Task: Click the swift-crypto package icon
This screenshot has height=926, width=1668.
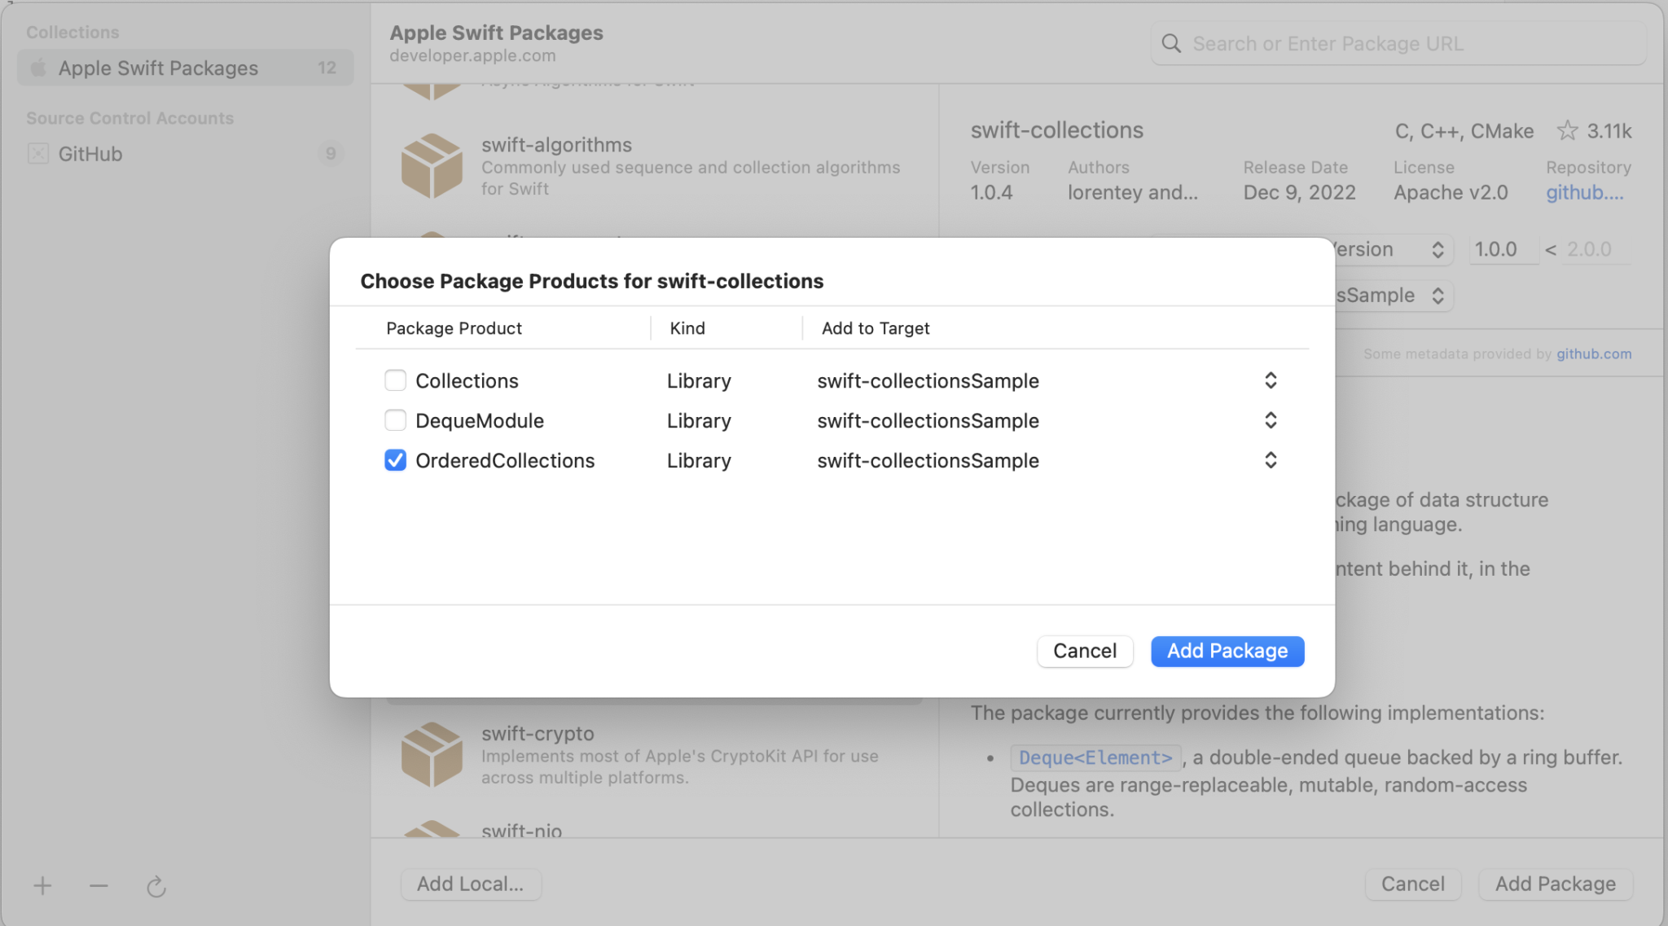Action: click(432, 753)
